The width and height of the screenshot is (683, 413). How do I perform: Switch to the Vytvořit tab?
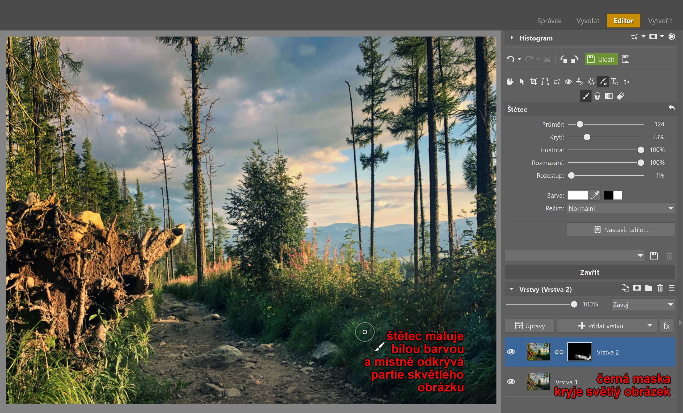tap(660, 21)
